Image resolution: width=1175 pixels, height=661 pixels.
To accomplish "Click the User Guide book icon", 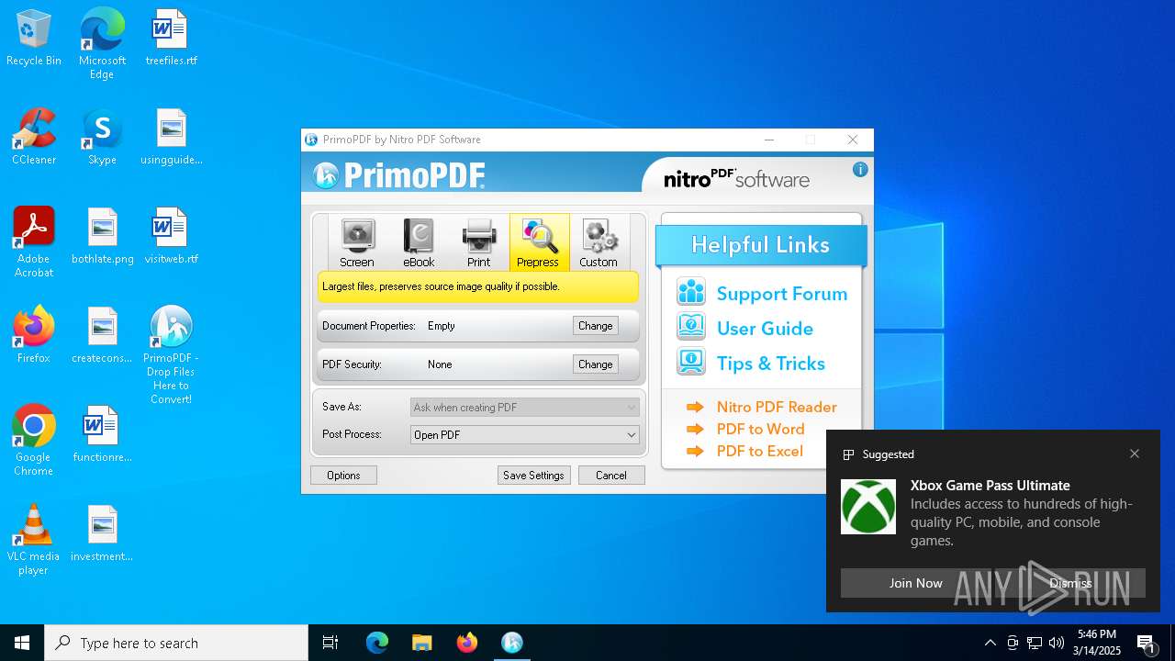I will click(x=691, y=327).
